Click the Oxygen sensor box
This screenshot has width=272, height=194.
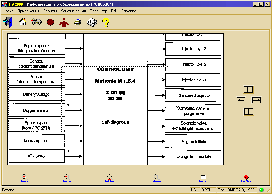pos(36,110)
